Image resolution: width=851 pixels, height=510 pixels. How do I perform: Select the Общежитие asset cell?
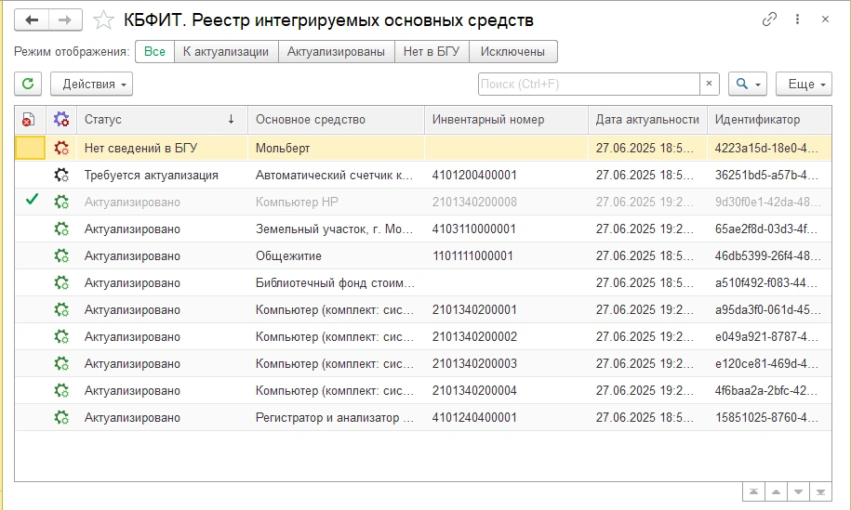click(x=336, y=255)
